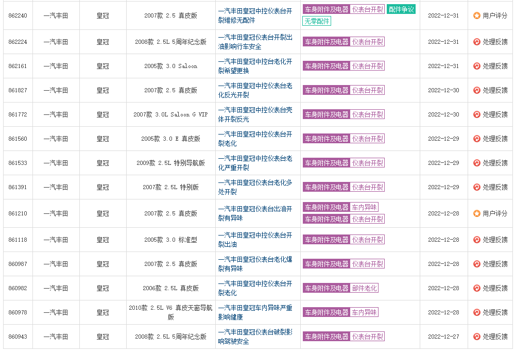The width and height of the screenshot is (515, 352).
Task: Click date 2022-12-30 in row 861827
Action: pos(443,90)
